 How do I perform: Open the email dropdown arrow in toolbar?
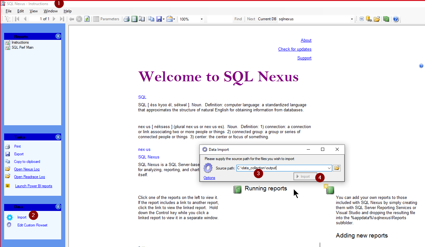(174, 19)
